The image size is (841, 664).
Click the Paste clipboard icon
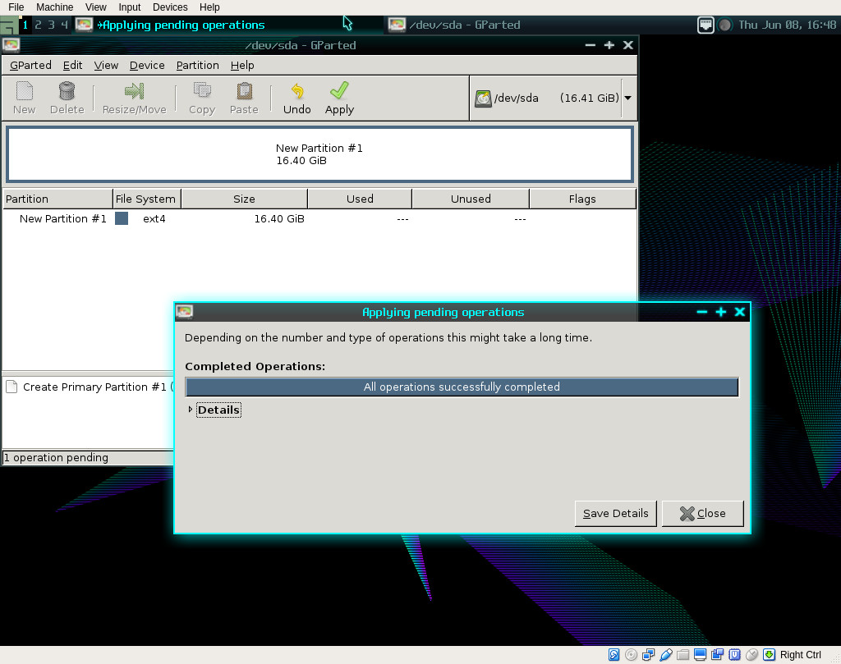coord(244,91)
